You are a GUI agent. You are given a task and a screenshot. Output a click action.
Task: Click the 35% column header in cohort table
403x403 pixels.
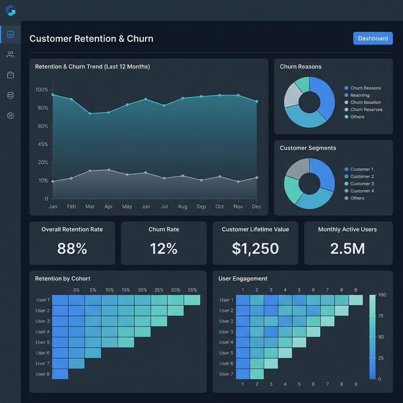click(192, 290)
